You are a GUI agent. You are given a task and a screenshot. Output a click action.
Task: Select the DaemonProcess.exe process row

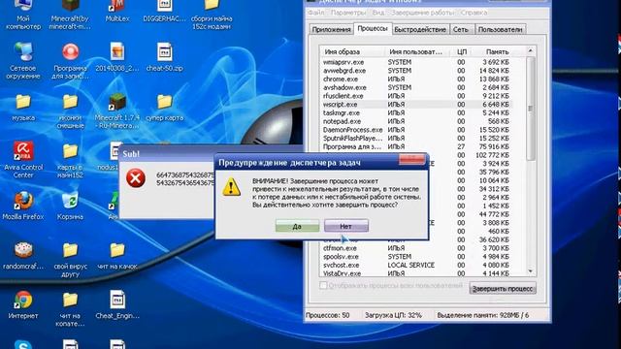[x=416, y=130]
